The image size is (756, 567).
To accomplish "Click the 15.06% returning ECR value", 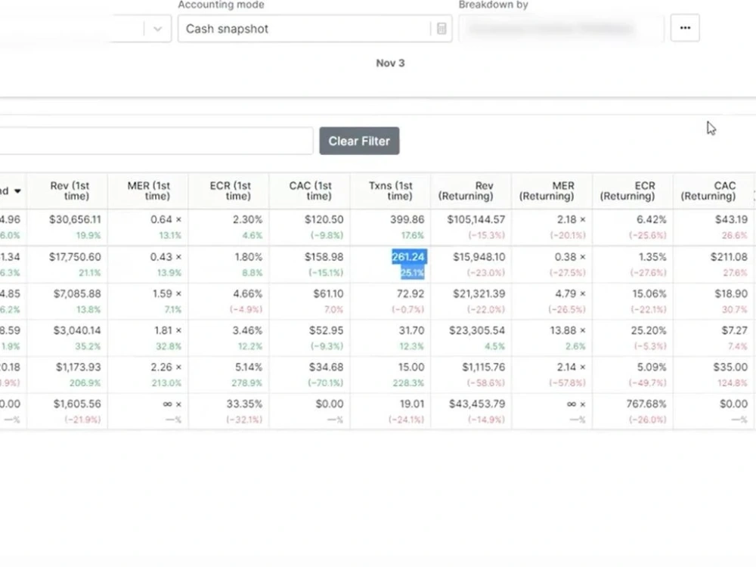I will (x=649, y=293).
